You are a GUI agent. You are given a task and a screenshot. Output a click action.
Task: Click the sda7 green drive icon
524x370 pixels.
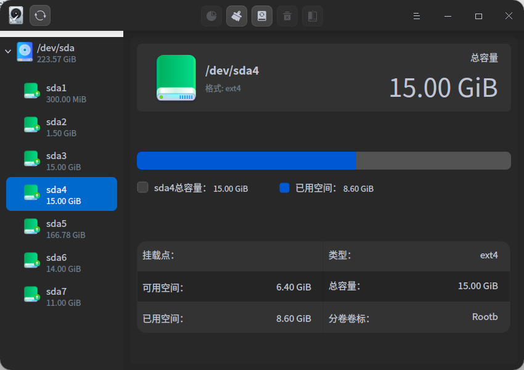(31, 294)
